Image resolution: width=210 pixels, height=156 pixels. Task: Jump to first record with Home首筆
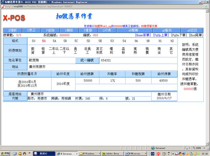[x=143, y=35]
